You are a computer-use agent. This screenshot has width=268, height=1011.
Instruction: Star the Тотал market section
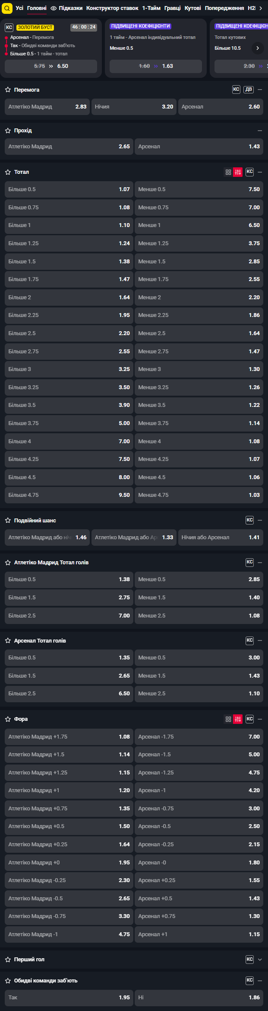pos(8,172)
